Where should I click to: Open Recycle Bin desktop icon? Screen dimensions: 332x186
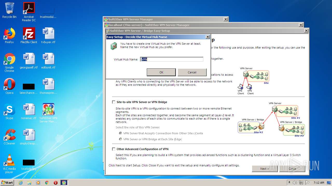pyautogui.click(x=9, y=10)
